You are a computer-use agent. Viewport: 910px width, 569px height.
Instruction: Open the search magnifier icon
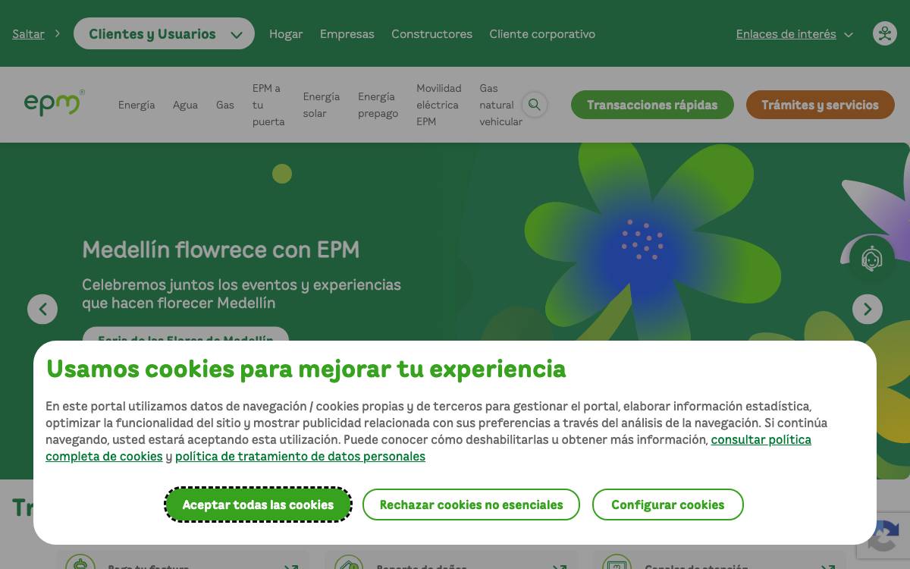pos(535,105)
